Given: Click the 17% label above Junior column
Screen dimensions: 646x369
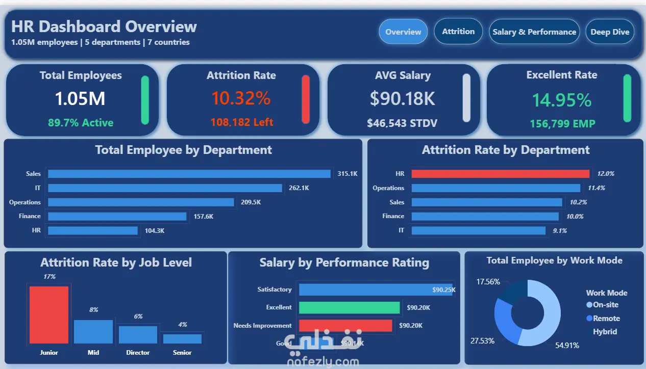Looking at the screenshot, I should 49,277.
